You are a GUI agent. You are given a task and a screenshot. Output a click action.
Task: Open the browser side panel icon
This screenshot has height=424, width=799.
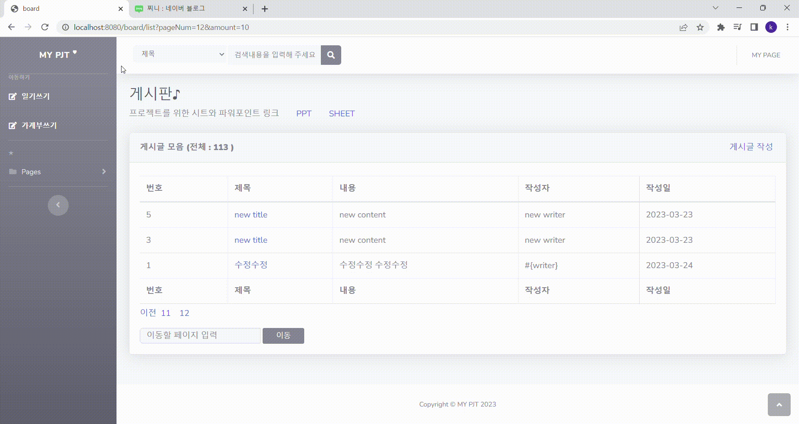(x=754, y=27)
